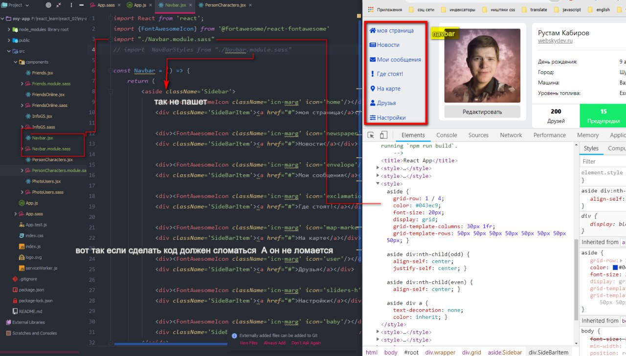Collapse the src folder arrow
Screen dimensions: 626x356
click(9, 51)
